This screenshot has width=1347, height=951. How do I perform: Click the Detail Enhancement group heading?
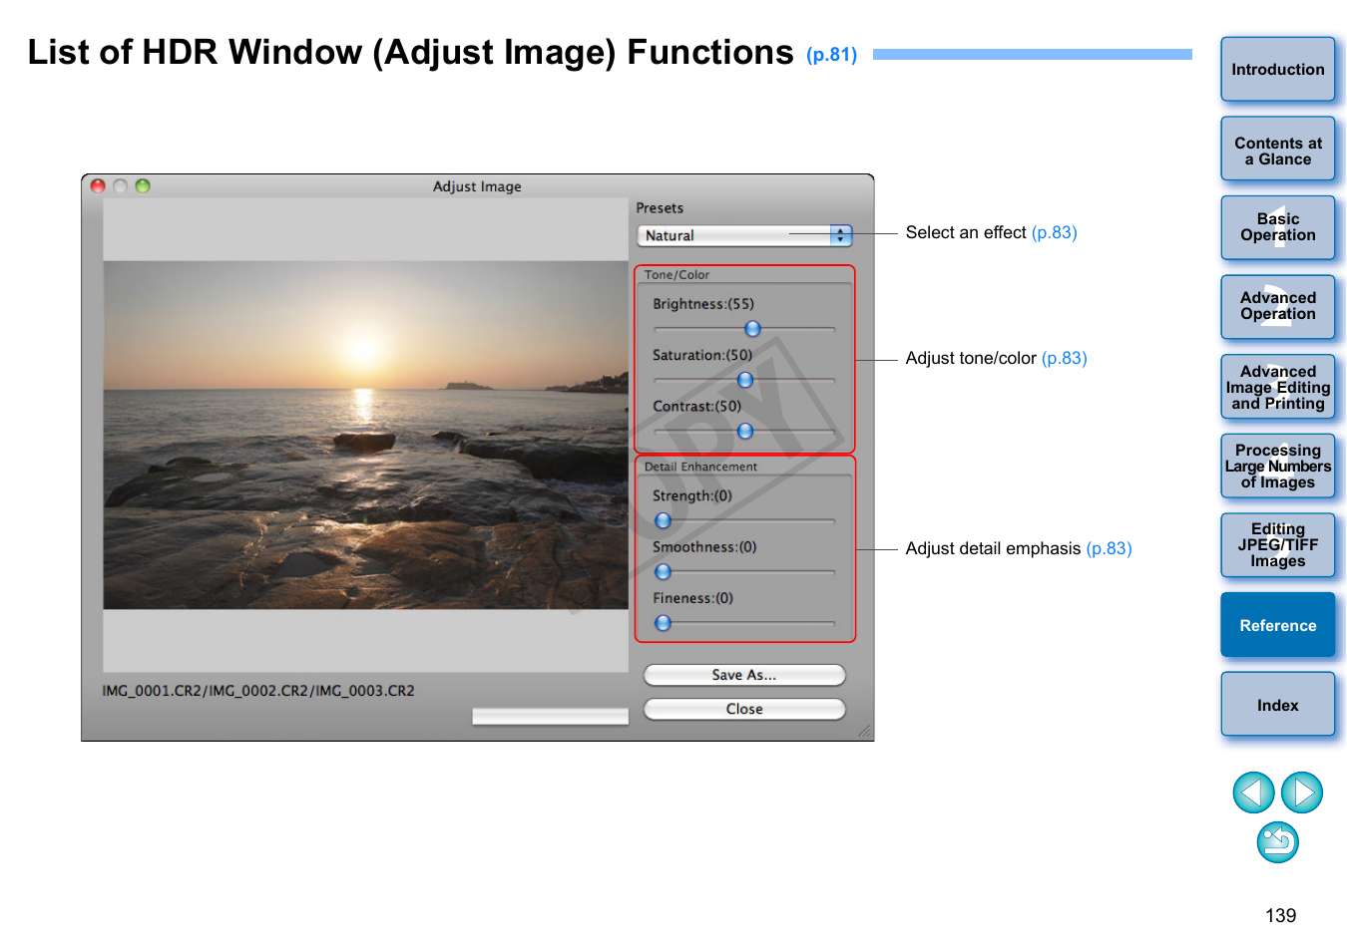(701, 467)
